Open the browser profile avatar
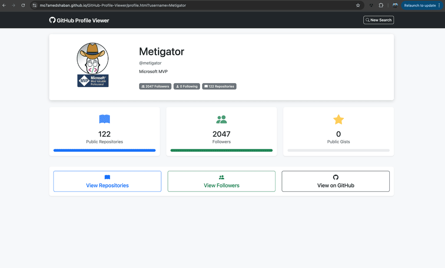The width and height of the screenshot is (445, 268). coord(395,5)
